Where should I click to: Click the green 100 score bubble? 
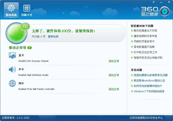click(25, 27)
